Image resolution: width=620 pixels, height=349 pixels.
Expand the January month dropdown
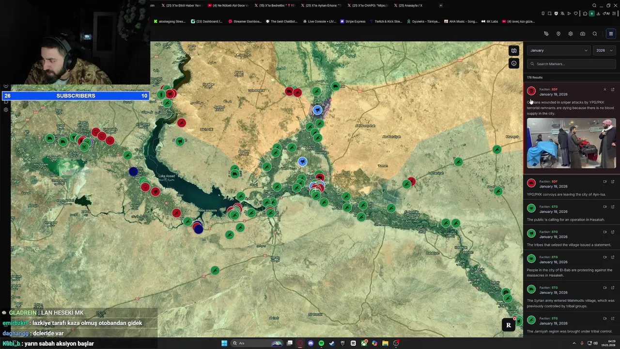tap(558, 50)
